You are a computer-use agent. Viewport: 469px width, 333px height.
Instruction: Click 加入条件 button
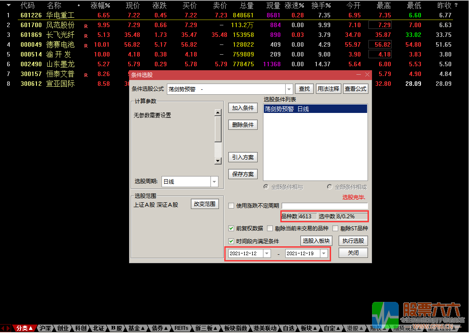[x=243, y=108]
